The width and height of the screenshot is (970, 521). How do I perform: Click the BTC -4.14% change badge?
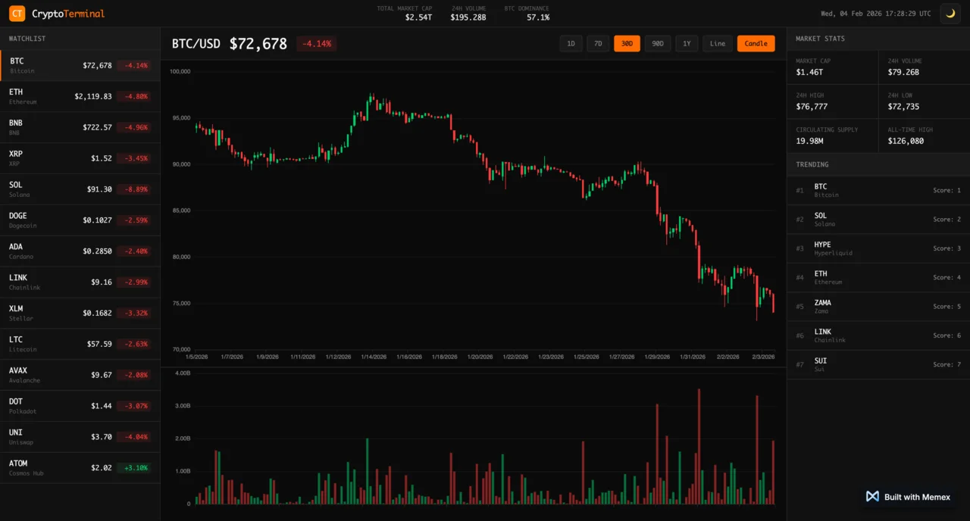tap(316, 44)
